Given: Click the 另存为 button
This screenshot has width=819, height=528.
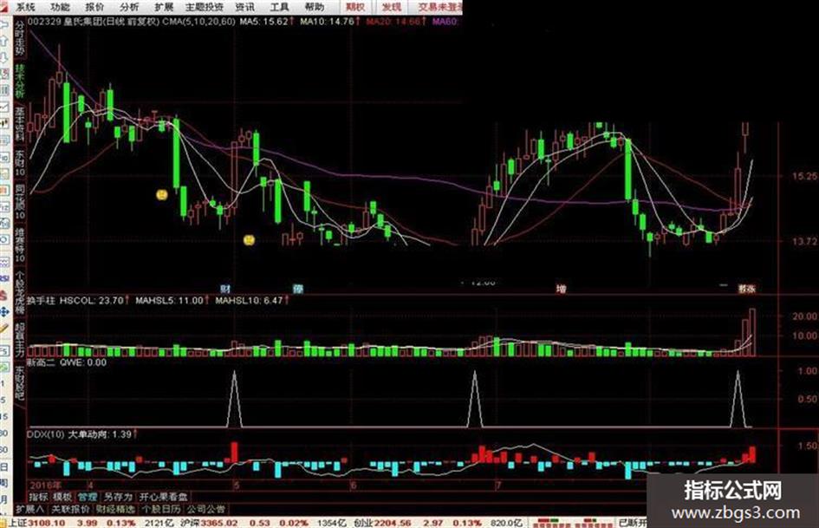Looking at the screenshot, I should coord(118,497).
